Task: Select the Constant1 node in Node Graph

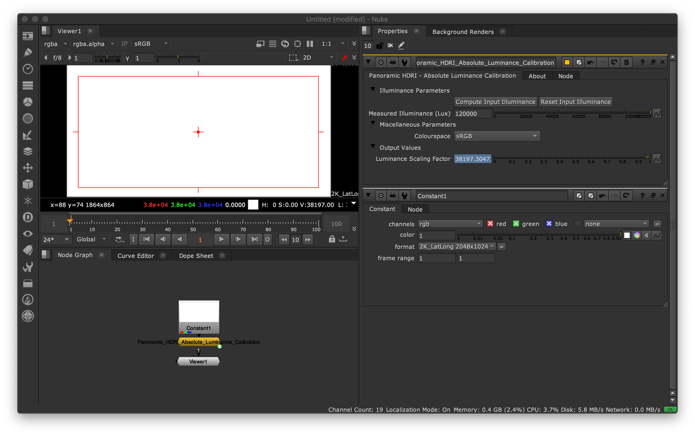Action: pyautogui.click(x=199, y=317)
